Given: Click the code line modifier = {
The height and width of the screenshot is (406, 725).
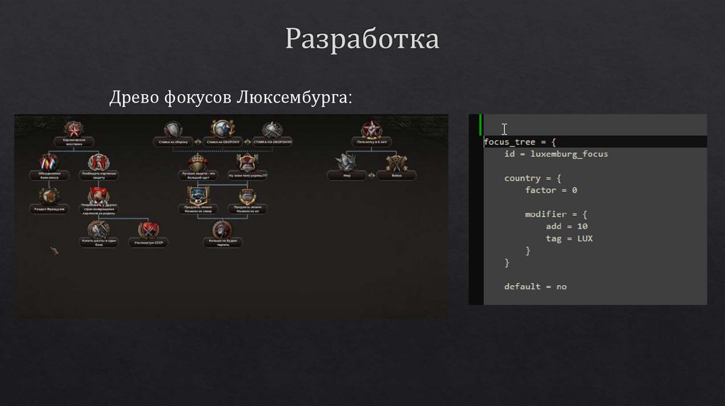Looking at the screenshot, I should [x=556, y=214].
